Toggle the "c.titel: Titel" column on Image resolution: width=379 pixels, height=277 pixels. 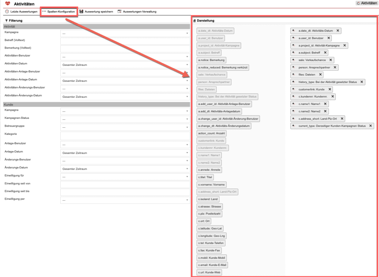[206, 177]
